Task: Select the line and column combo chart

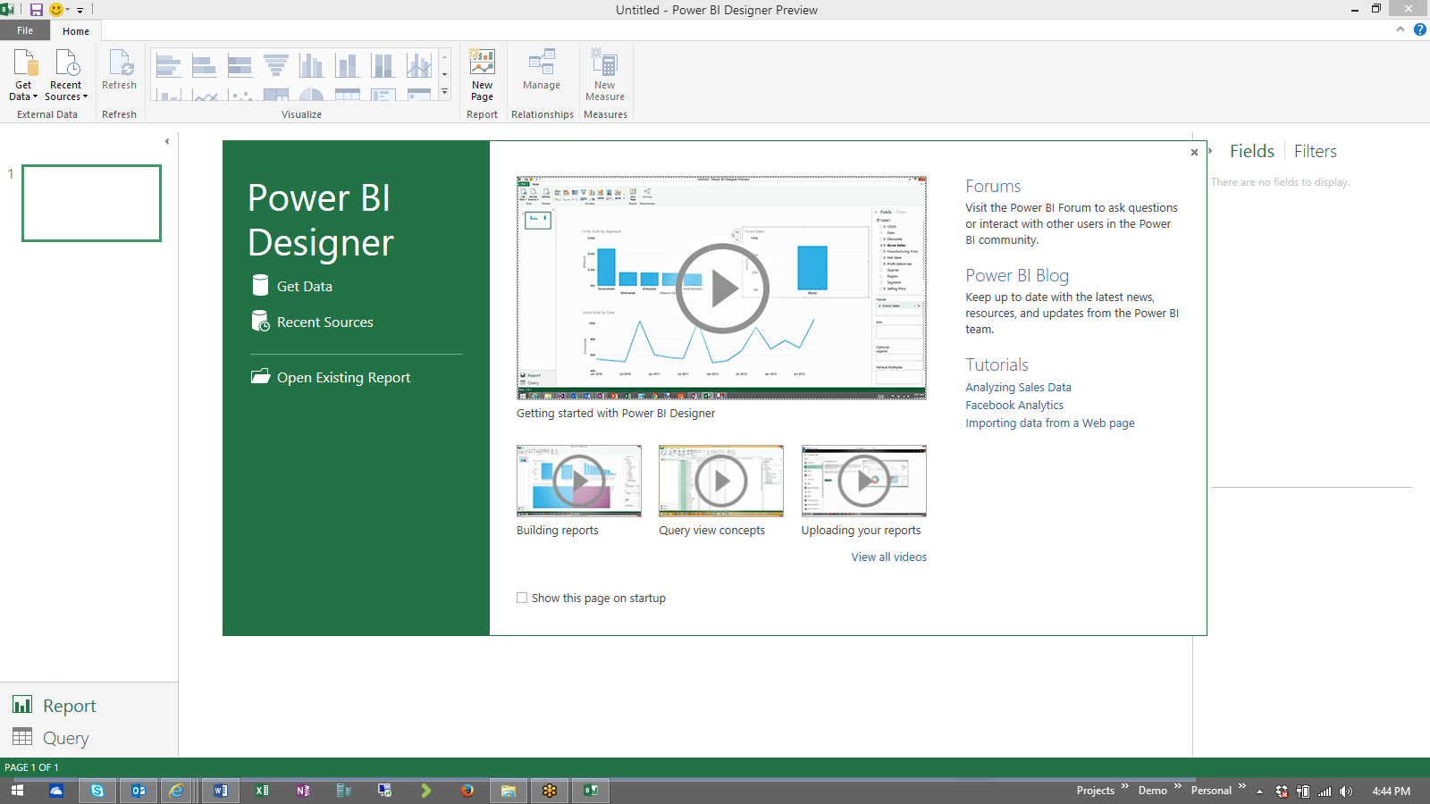Action: point(418,65)
